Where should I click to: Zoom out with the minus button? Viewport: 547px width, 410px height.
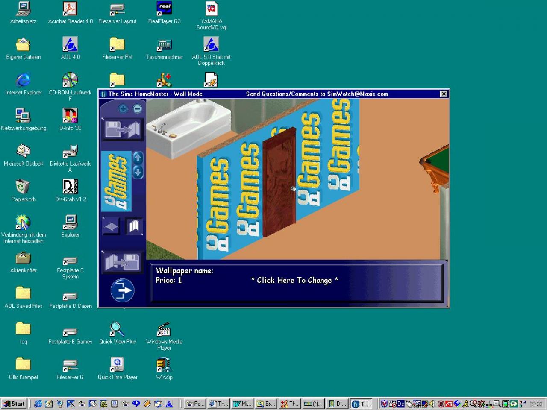tap(137, 108)
